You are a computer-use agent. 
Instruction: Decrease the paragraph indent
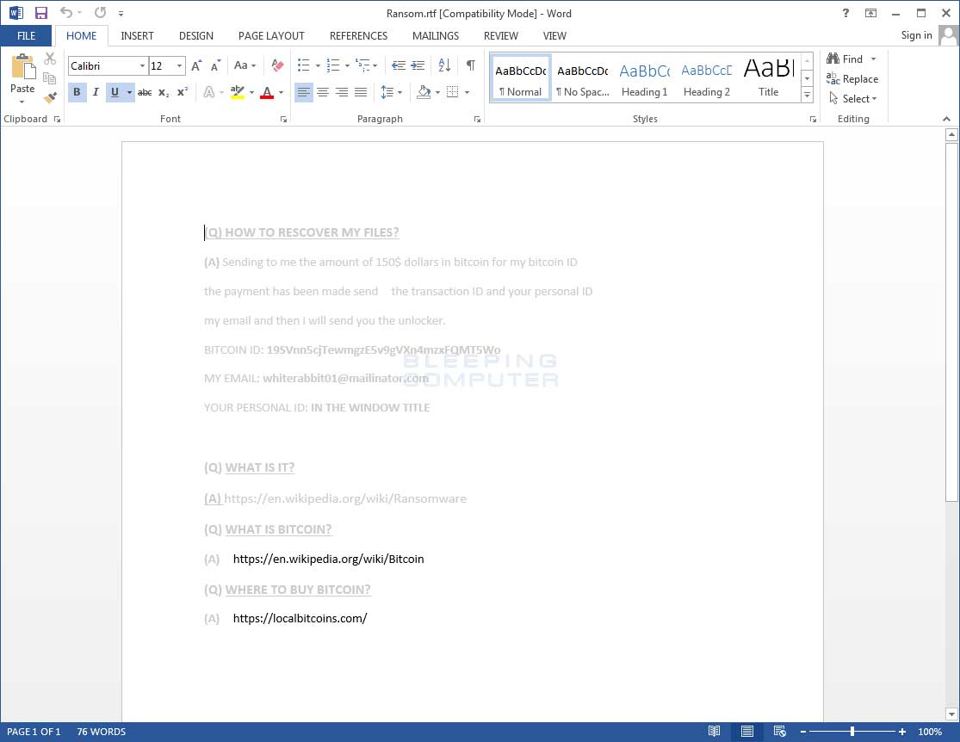click(x=399, y=65)
